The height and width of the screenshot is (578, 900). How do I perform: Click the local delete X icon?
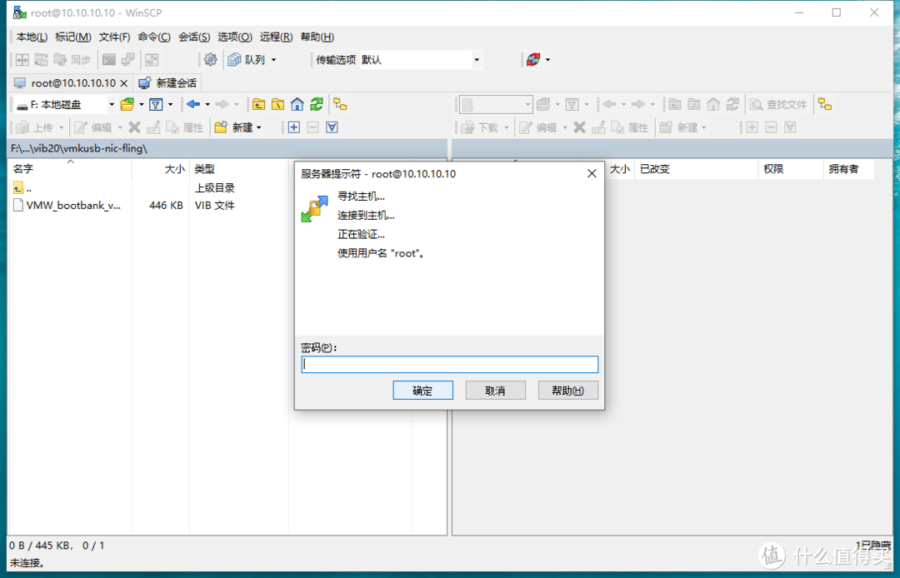pyautogui.click(x=134, y=127)
